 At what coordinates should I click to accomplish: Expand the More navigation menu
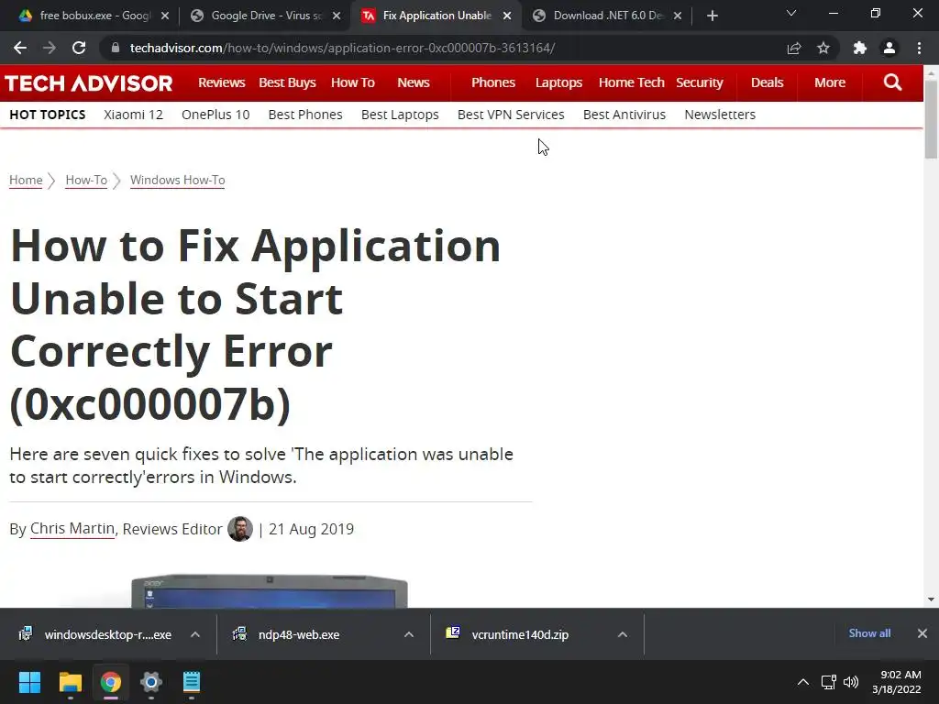point(829,82)
